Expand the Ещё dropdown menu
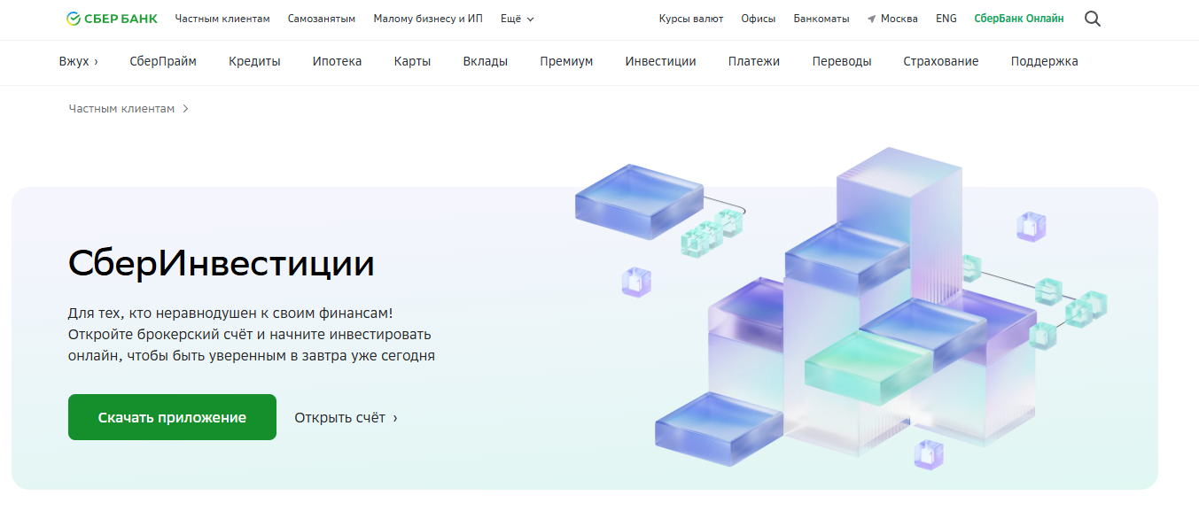Viewport: 1199px width, 511px height. (x=518, y=19)
